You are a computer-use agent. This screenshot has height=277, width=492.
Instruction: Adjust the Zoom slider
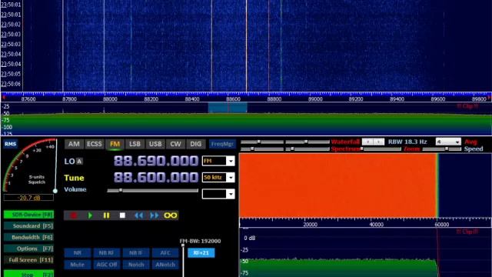[382, 149]
